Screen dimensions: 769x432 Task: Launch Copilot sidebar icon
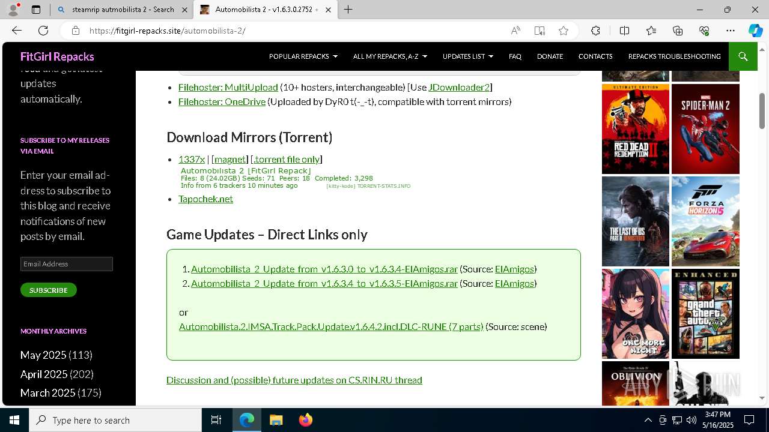755,31
